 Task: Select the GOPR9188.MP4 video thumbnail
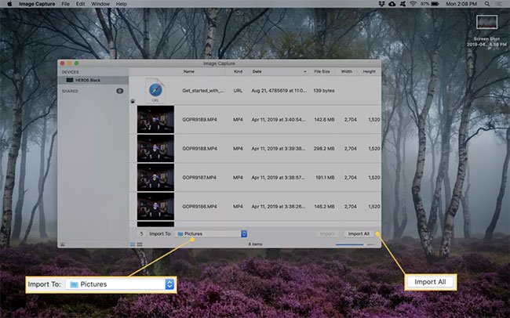click(x=155, y=149)
